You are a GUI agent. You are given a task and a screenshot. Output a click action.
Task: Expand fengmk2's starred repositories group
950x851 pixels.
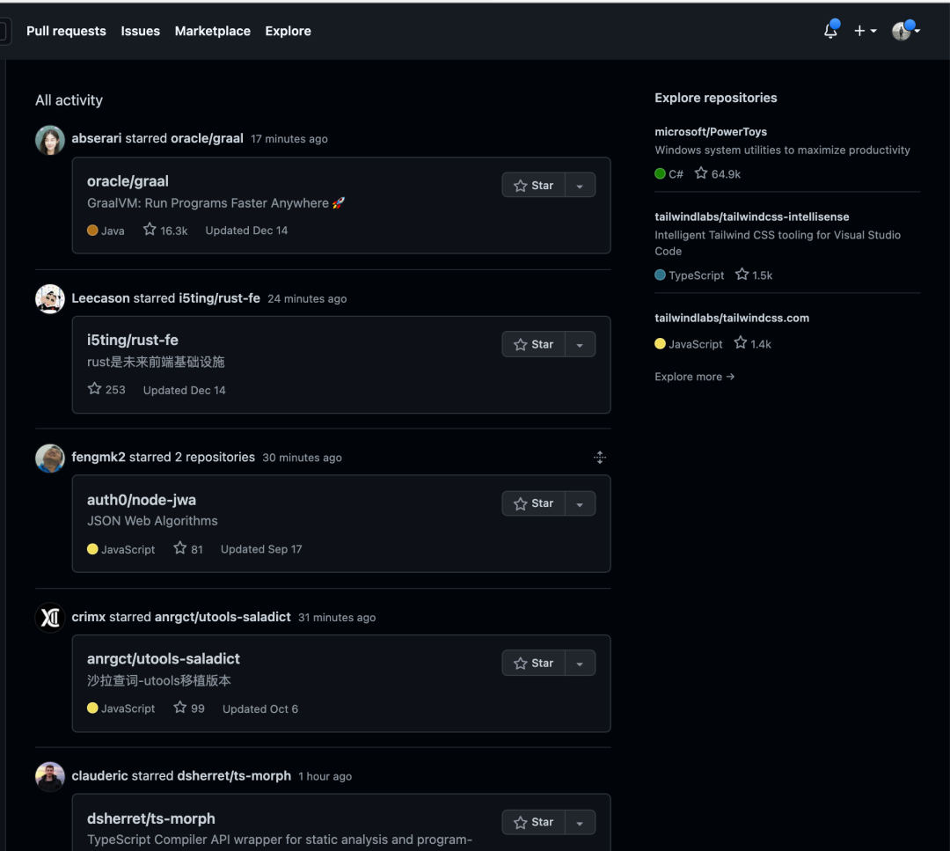click(599, 457)
